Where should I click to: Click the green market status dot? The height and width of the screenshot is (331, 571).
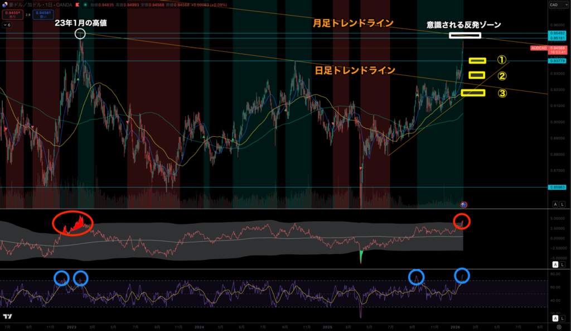pyautogui.click(x=84, y=5)
